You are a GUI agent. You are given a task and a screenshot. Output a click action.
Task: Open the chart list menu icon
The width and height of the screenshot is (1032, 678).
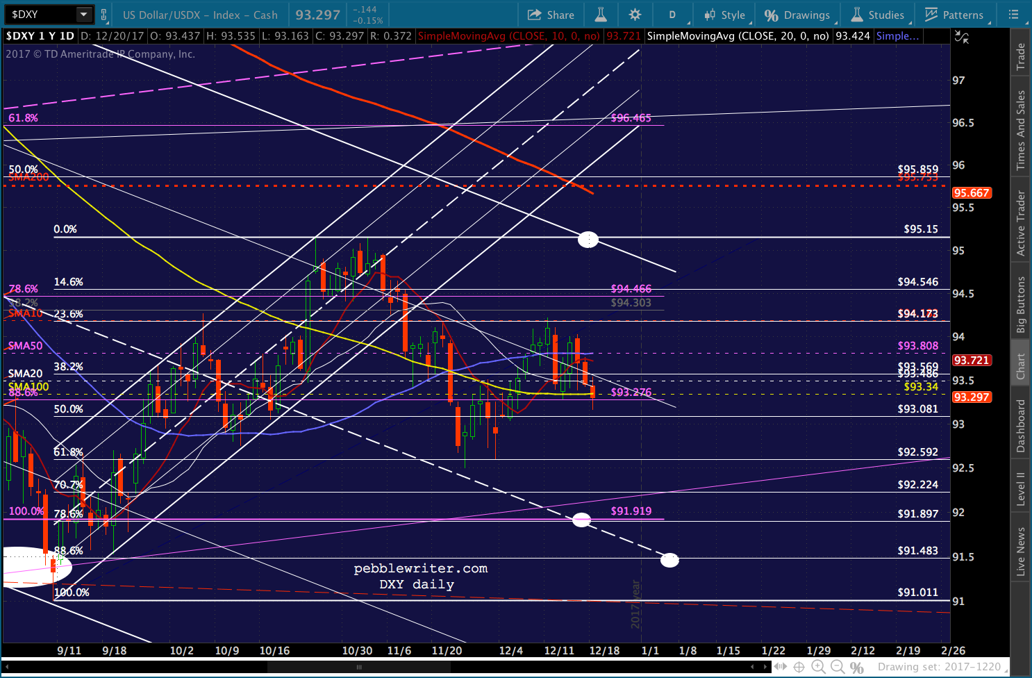(1014, 15)
